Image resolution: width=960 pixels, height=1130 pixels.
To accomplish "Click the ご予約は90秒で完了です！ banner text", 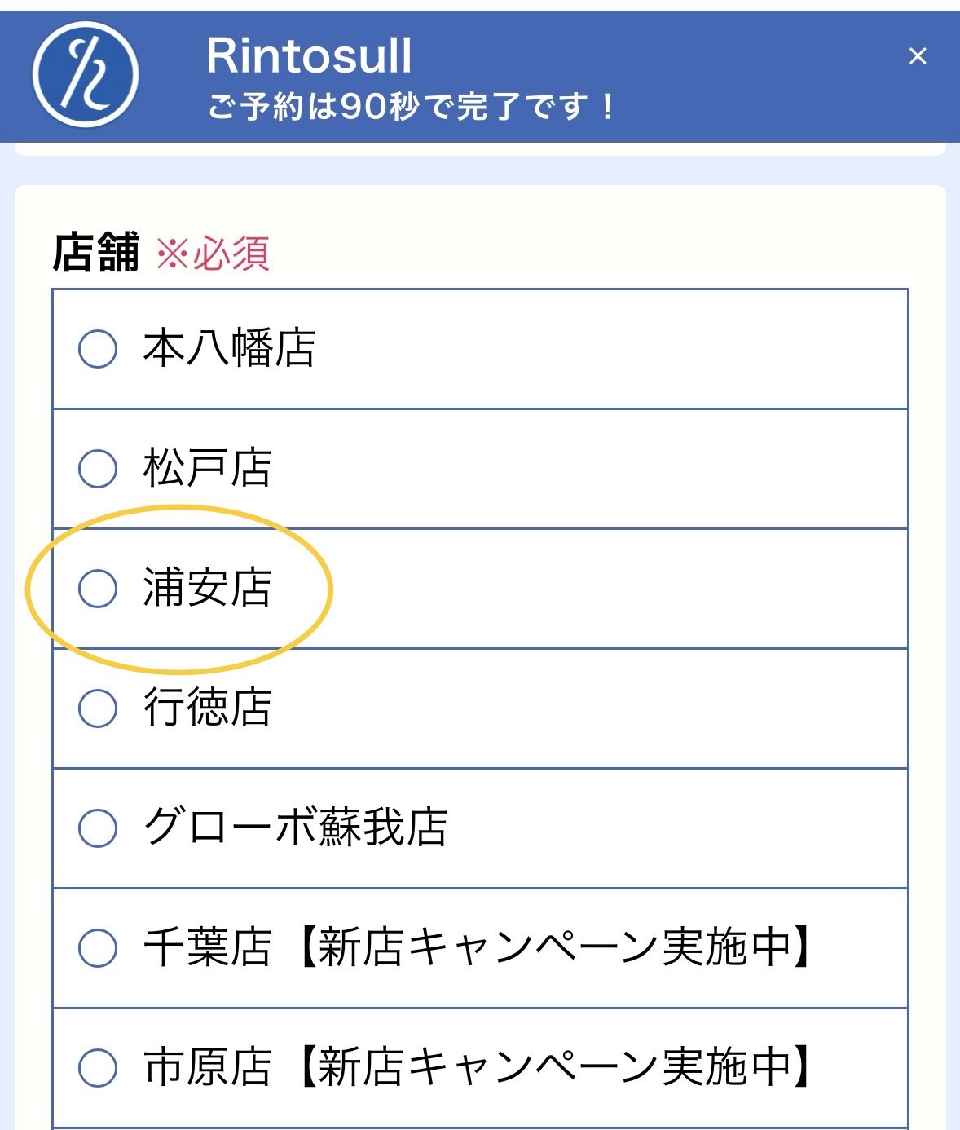I will [x=412, y=106].
